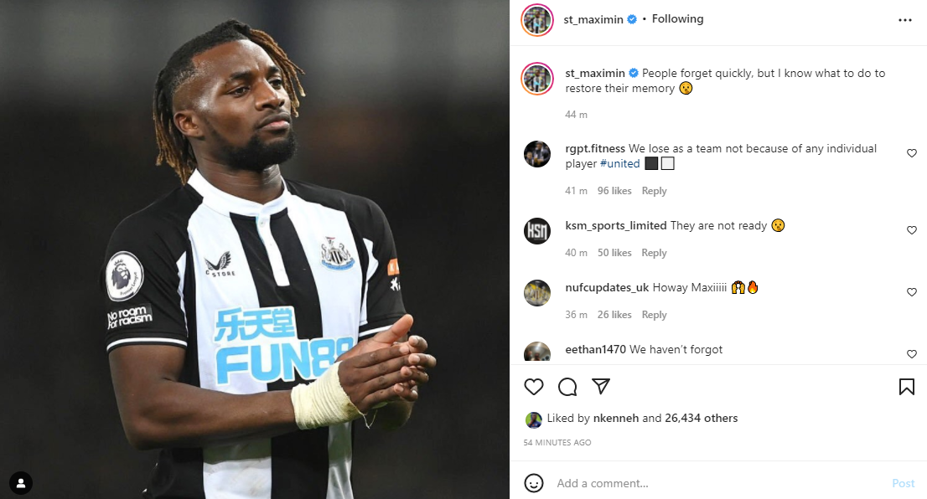Viewport: 927px width, 499px height.
Task: View the 26,434 others likes list
Action: 702,418
